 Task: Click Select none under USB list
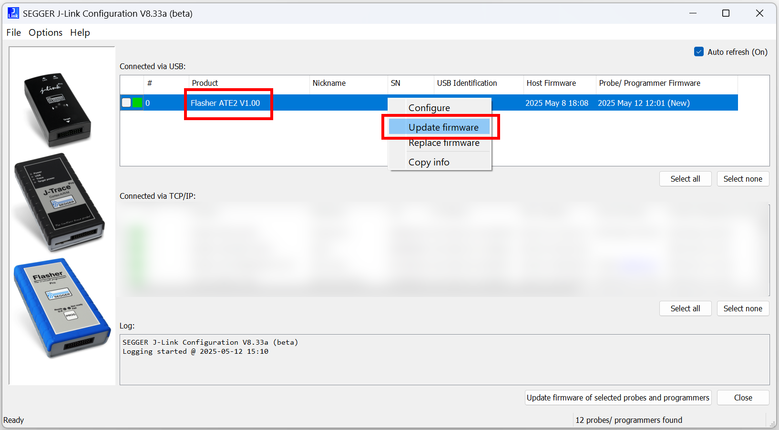[x=743, y=179]
